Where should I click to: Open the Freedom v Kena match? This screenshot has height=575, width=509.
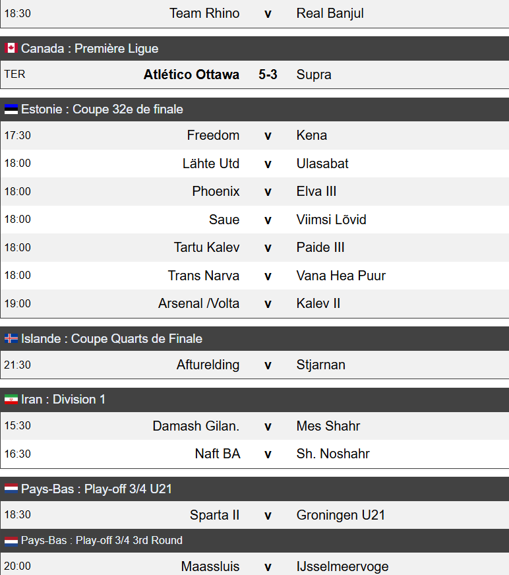254,135
